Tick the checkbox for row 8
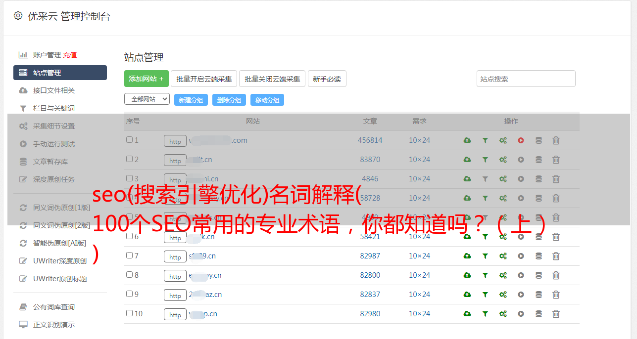The height and width of the screenshot is (339, 637). click(x=129, y=275)
